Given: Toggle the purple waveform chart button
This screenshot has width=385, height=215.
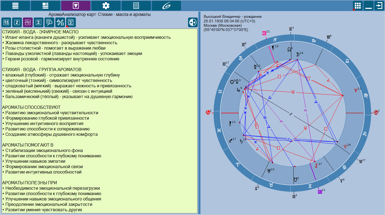Looking at the screenshot, I should [28, 22].
